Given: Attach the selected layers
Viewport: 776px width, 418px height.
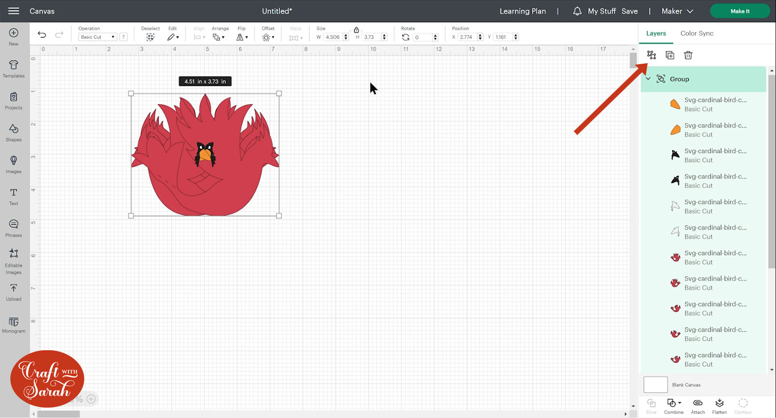Looking at the screenshot, I should (698, 406).
